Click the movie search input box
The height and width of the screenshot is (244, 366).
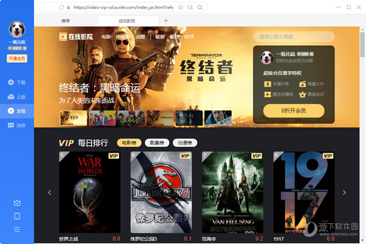point(293,37)
